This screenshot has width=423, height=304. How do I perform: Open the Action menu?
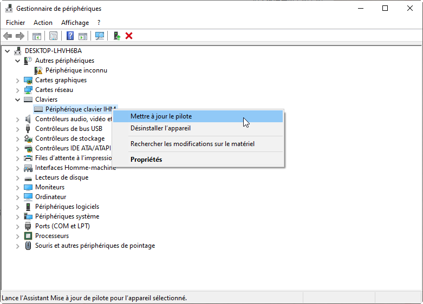pyautogui.click(x=43, y=23)
